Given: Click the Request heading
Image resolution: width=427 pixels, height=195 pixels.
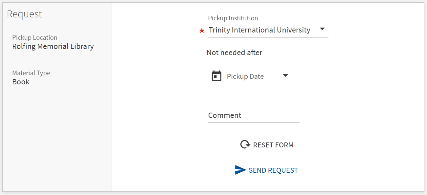Looking at the screenshot, I should click(x=24, y=14).
